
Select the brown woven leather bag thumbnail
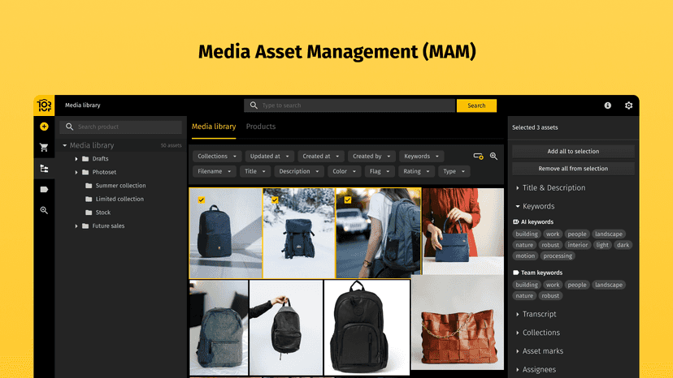coord(458,322)
